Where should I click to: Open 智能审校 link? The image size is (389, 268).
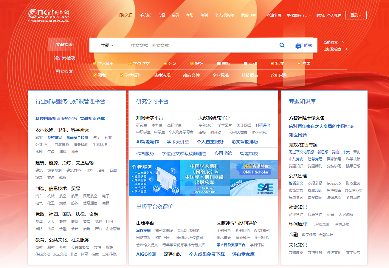(249, 153)
